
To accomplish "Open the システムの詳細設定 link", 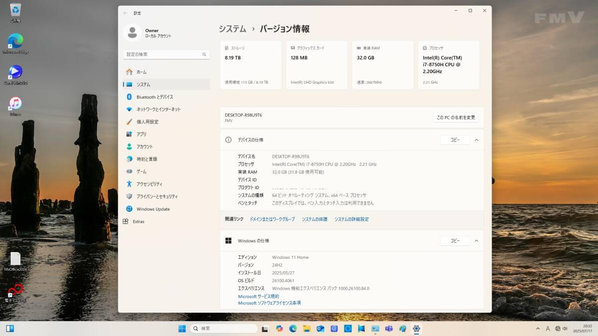I will pyautogui.click(x=351, y=220).
